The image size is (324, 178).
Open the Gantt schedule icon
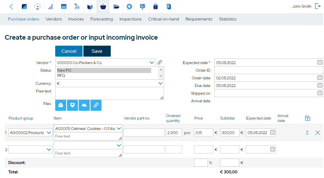tap(77, 7)
